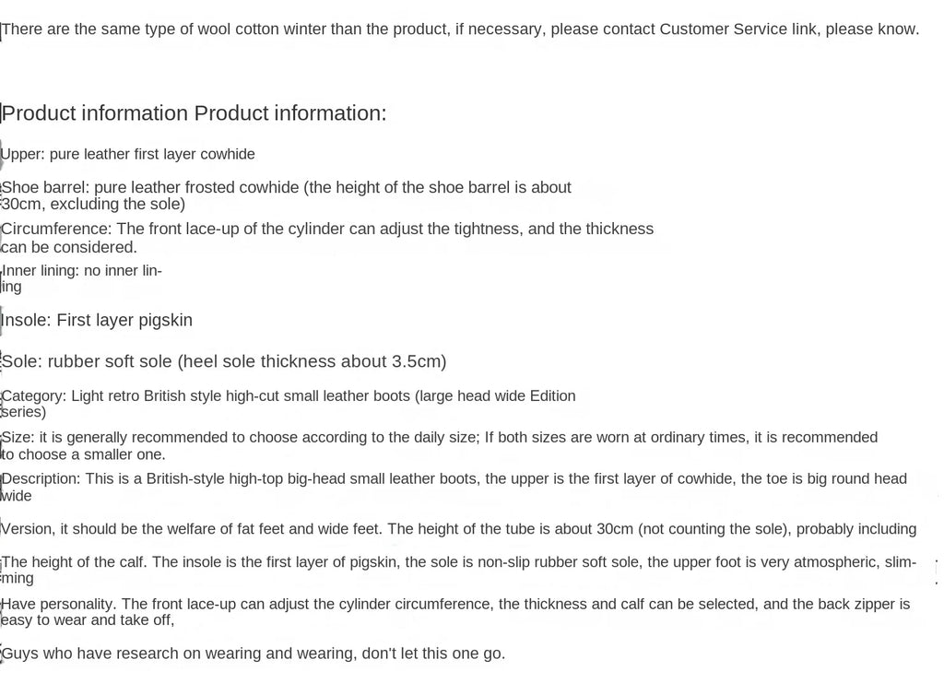944x695 pixels.
Task: Click the 'Upper: pure leather first layer cowhide' line
Action: (x=128, y=154)
